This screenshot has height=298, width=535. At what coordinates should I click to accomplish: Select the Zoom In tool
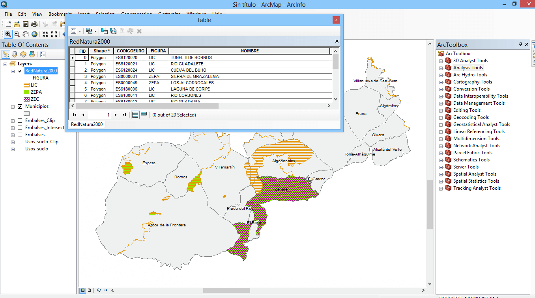(8, 34)
